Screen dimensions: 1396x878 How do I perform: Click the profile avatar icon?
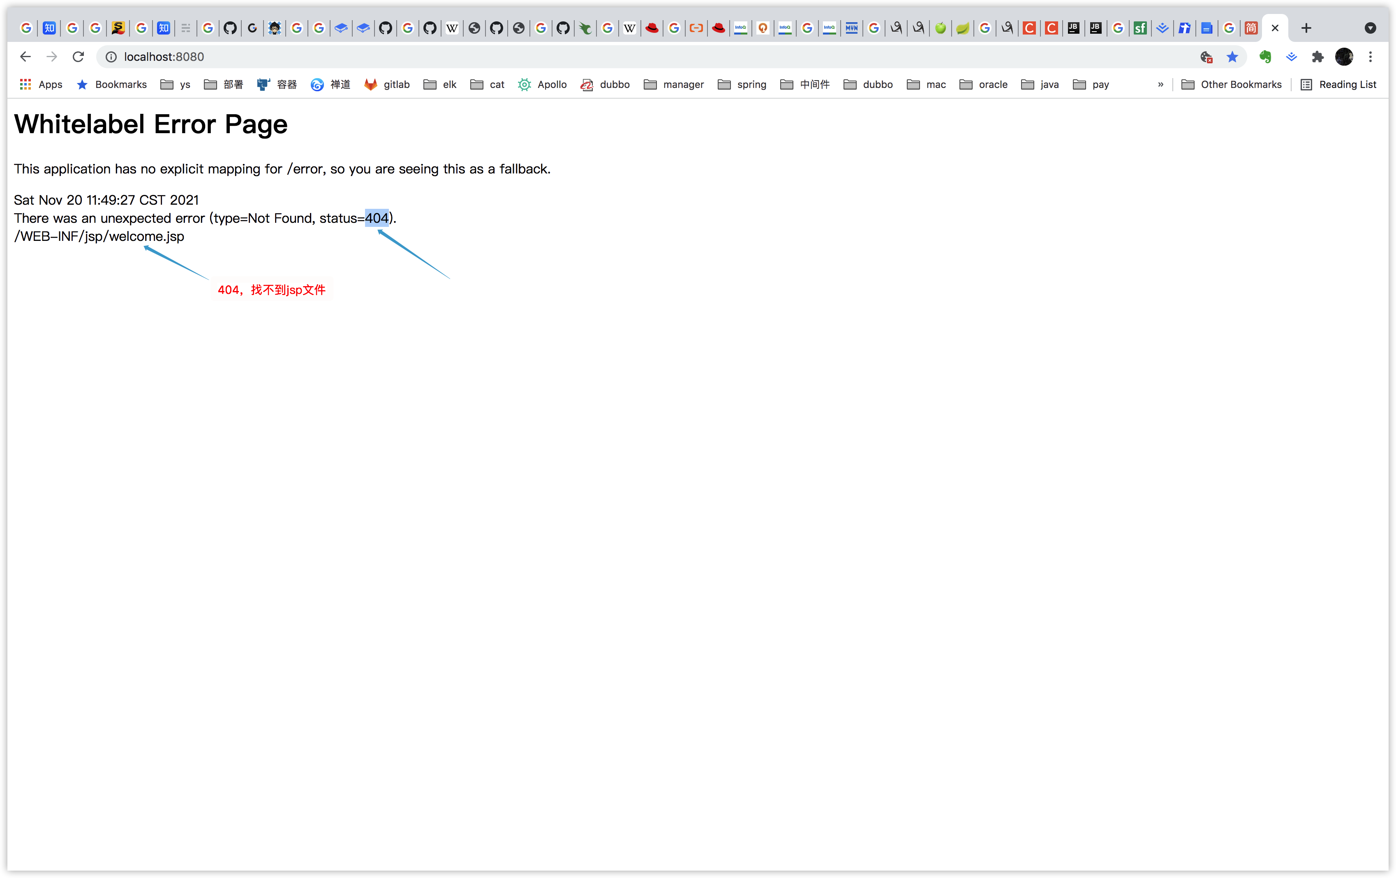[1344, 57]
